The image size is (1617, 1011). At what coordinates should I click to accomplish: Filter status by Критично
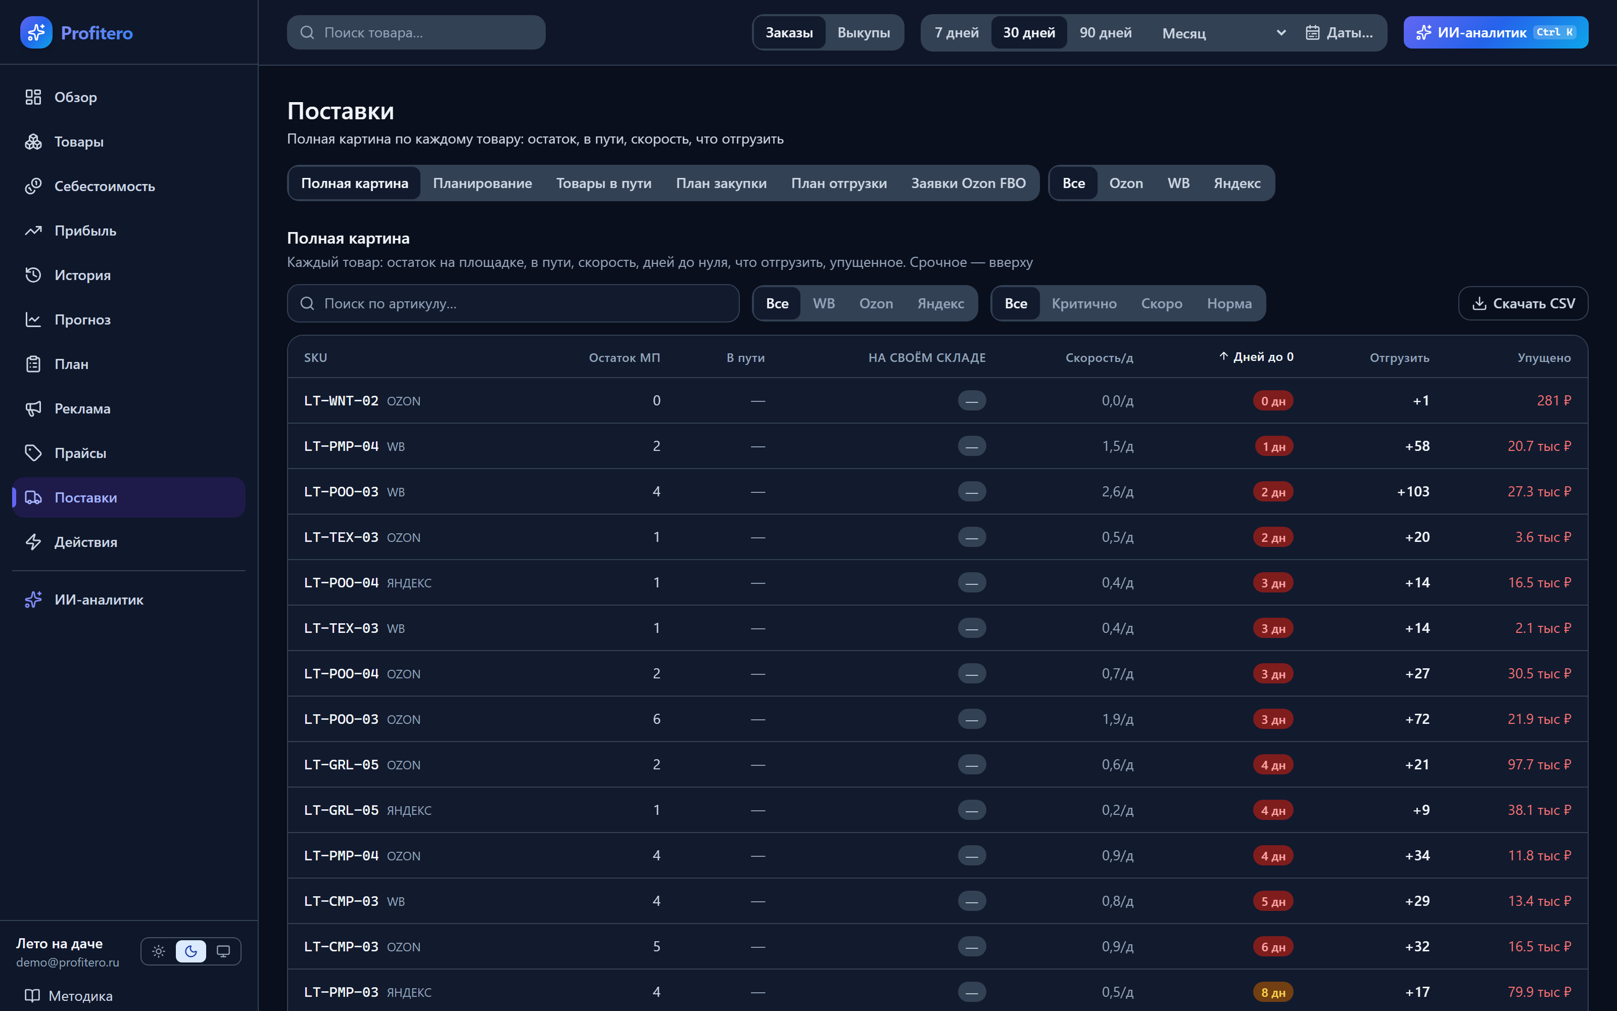click(x=1084, y=304)
